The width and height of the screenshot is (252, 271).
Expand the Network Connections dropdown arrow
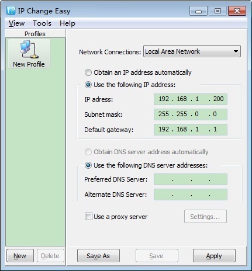(236, 51)
